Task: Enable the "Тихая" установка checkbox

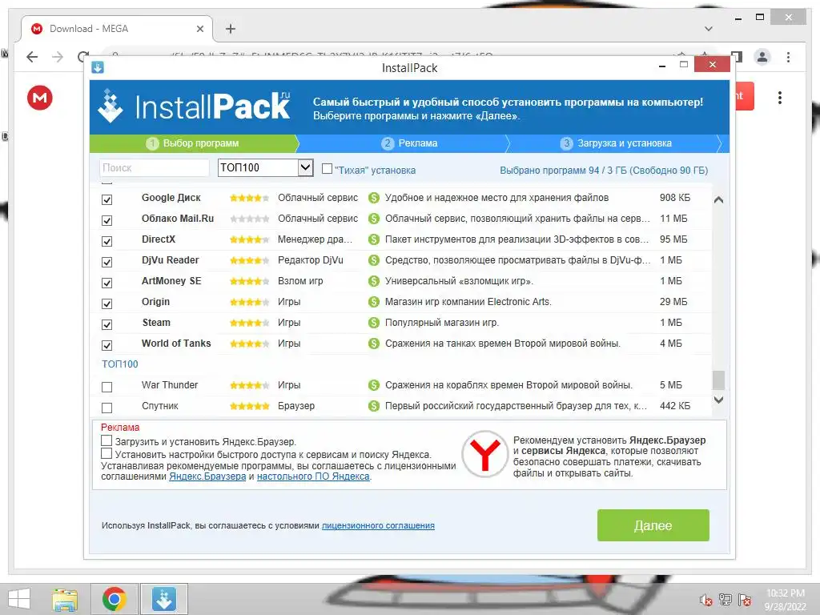Action: [x=327, y=168]
